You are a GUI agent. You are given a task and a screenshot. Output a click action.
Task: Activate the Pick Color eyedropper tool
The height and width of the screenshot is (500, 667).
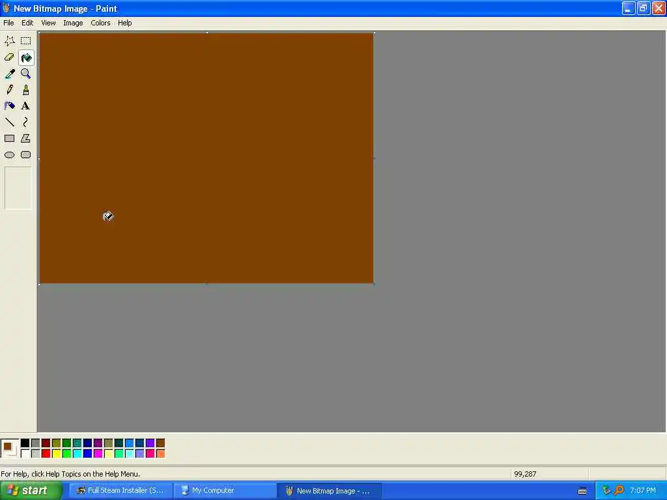click(x=9, y=74)
